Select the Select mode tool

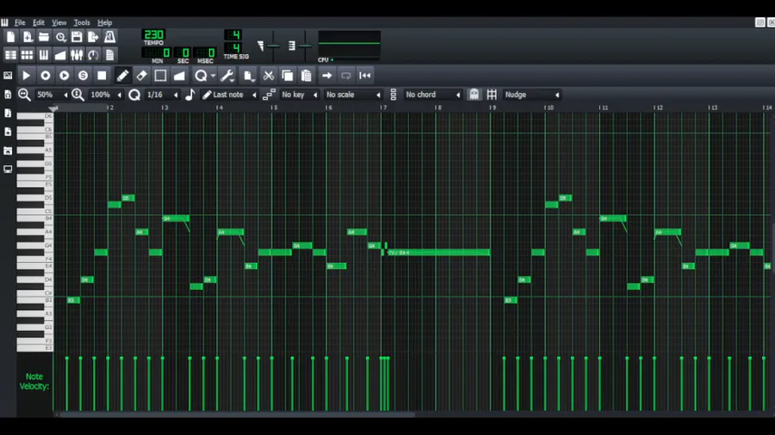point(160,76)
